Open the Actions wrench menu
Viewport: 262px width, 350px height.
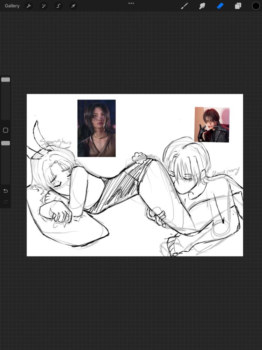(29, 6)
